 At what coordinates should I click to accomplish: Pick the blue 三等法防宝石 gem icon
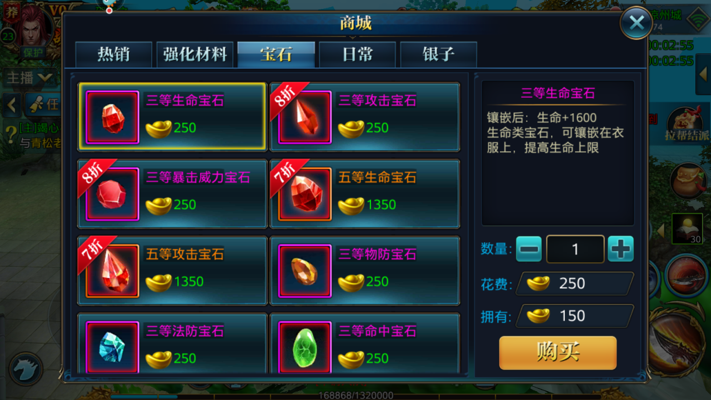click(112, 347)
